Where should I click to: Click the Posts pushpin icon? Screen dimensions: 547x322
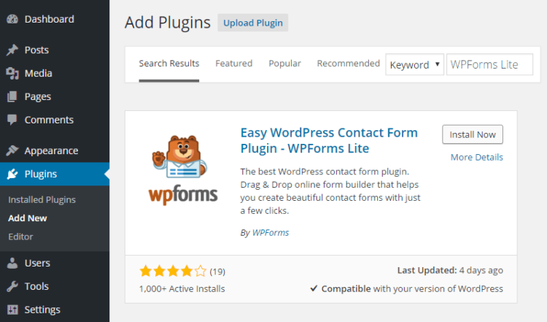tap(12, 50)
